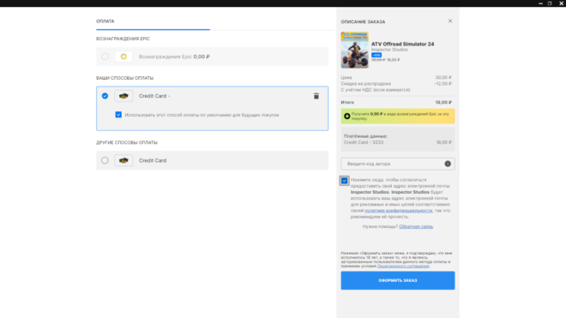
Task: Close the order summary panel
Action: coord(450,21)
